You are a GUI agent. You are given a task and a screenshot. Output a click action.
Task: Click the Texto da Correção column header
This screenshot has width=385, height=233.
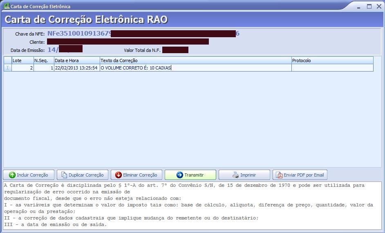point(195,60)
